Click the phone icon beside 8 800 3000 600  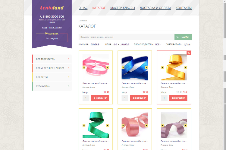click(x=41, y=17)
